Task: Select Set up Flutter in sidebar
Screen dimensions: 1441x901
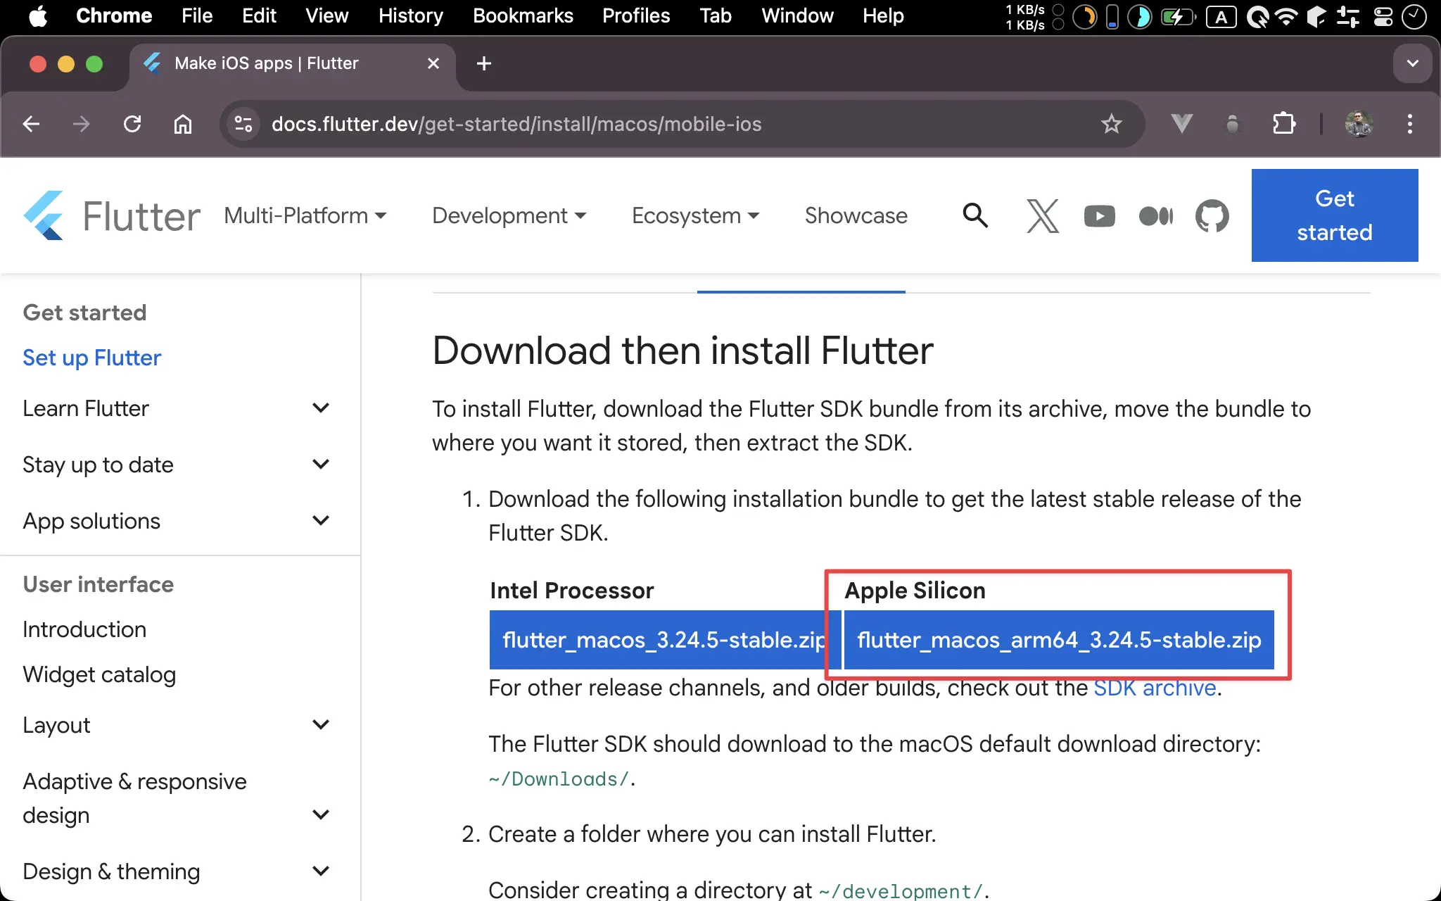Action: 92,358
